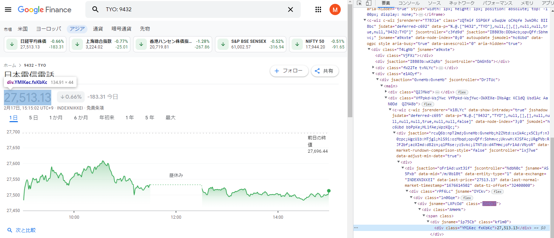Screen dimensions: 554x238
Task: Open the DevTools コンソール tab
Action: click(x=409, y=3)
